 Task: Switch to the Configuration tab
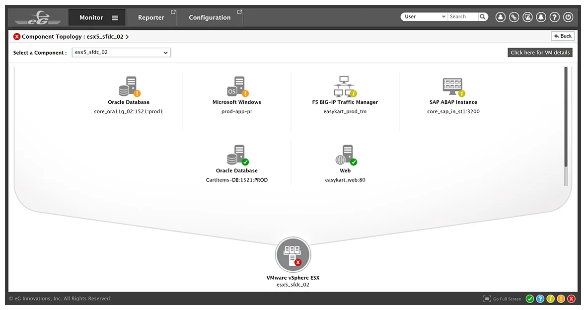point(210,17)
